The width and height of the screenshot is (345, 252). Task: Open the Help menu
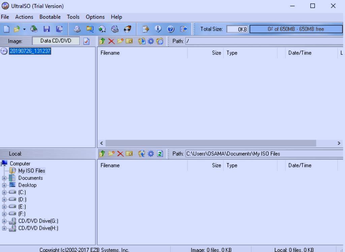coord(116,17)
